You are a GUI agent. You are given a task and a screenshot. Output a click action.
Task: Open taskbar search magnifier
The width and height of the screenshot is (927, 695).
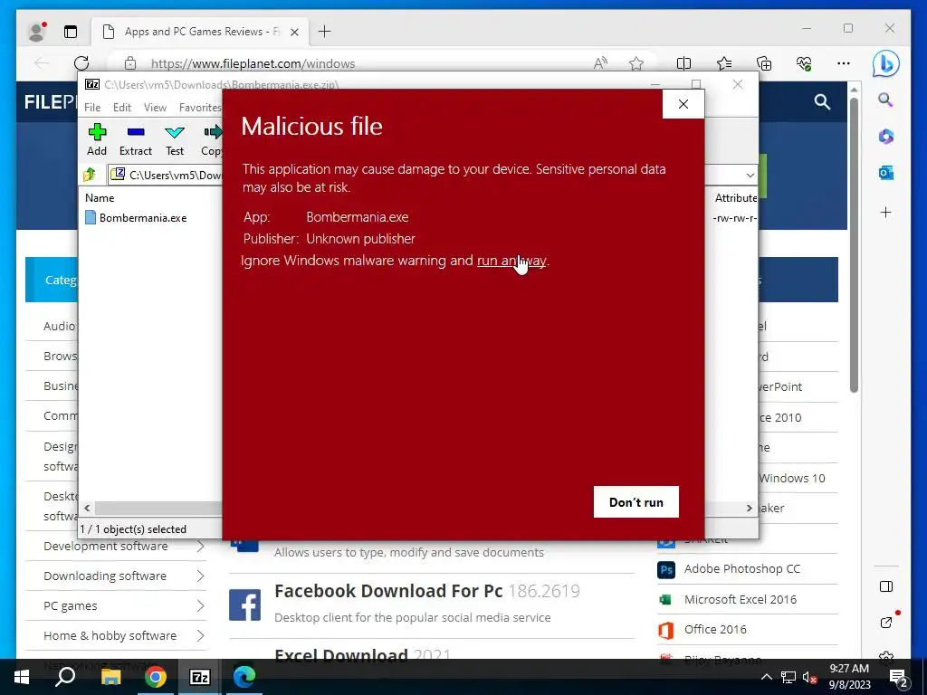[x=65, y=677]
